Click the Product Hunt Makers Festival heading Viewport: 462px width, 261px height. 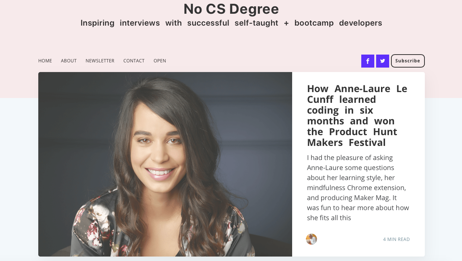[x=352, y=137]
